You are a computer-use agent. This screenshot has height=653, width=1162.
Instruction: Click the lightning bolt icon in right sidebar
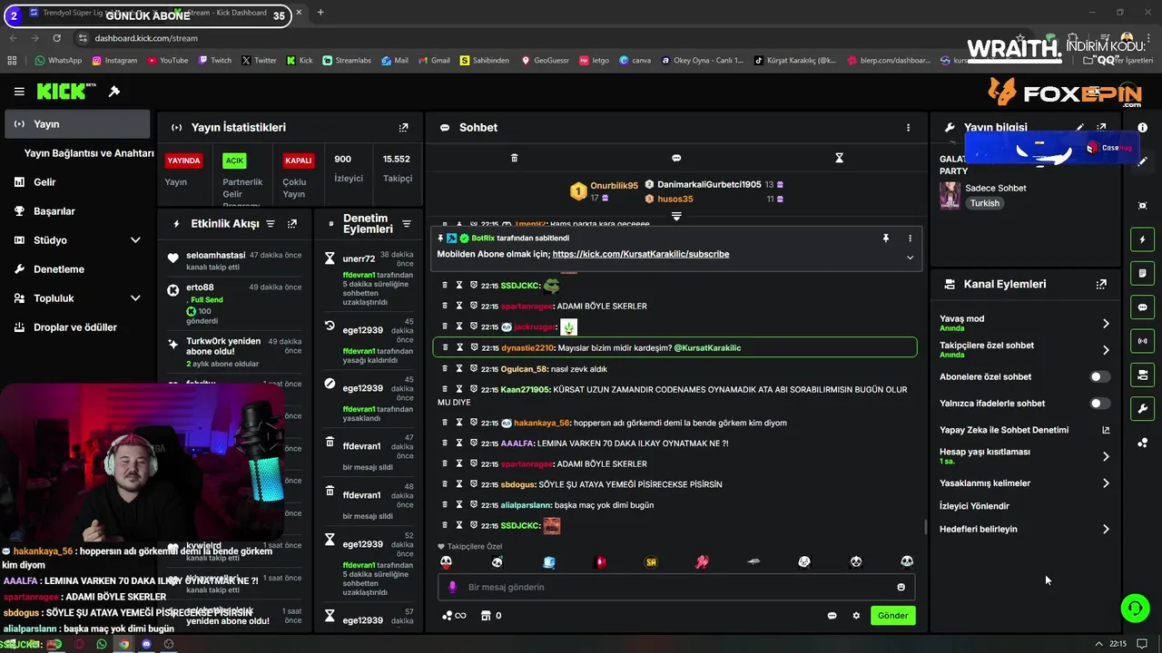pyautogui.click(x=1143, y=239)
